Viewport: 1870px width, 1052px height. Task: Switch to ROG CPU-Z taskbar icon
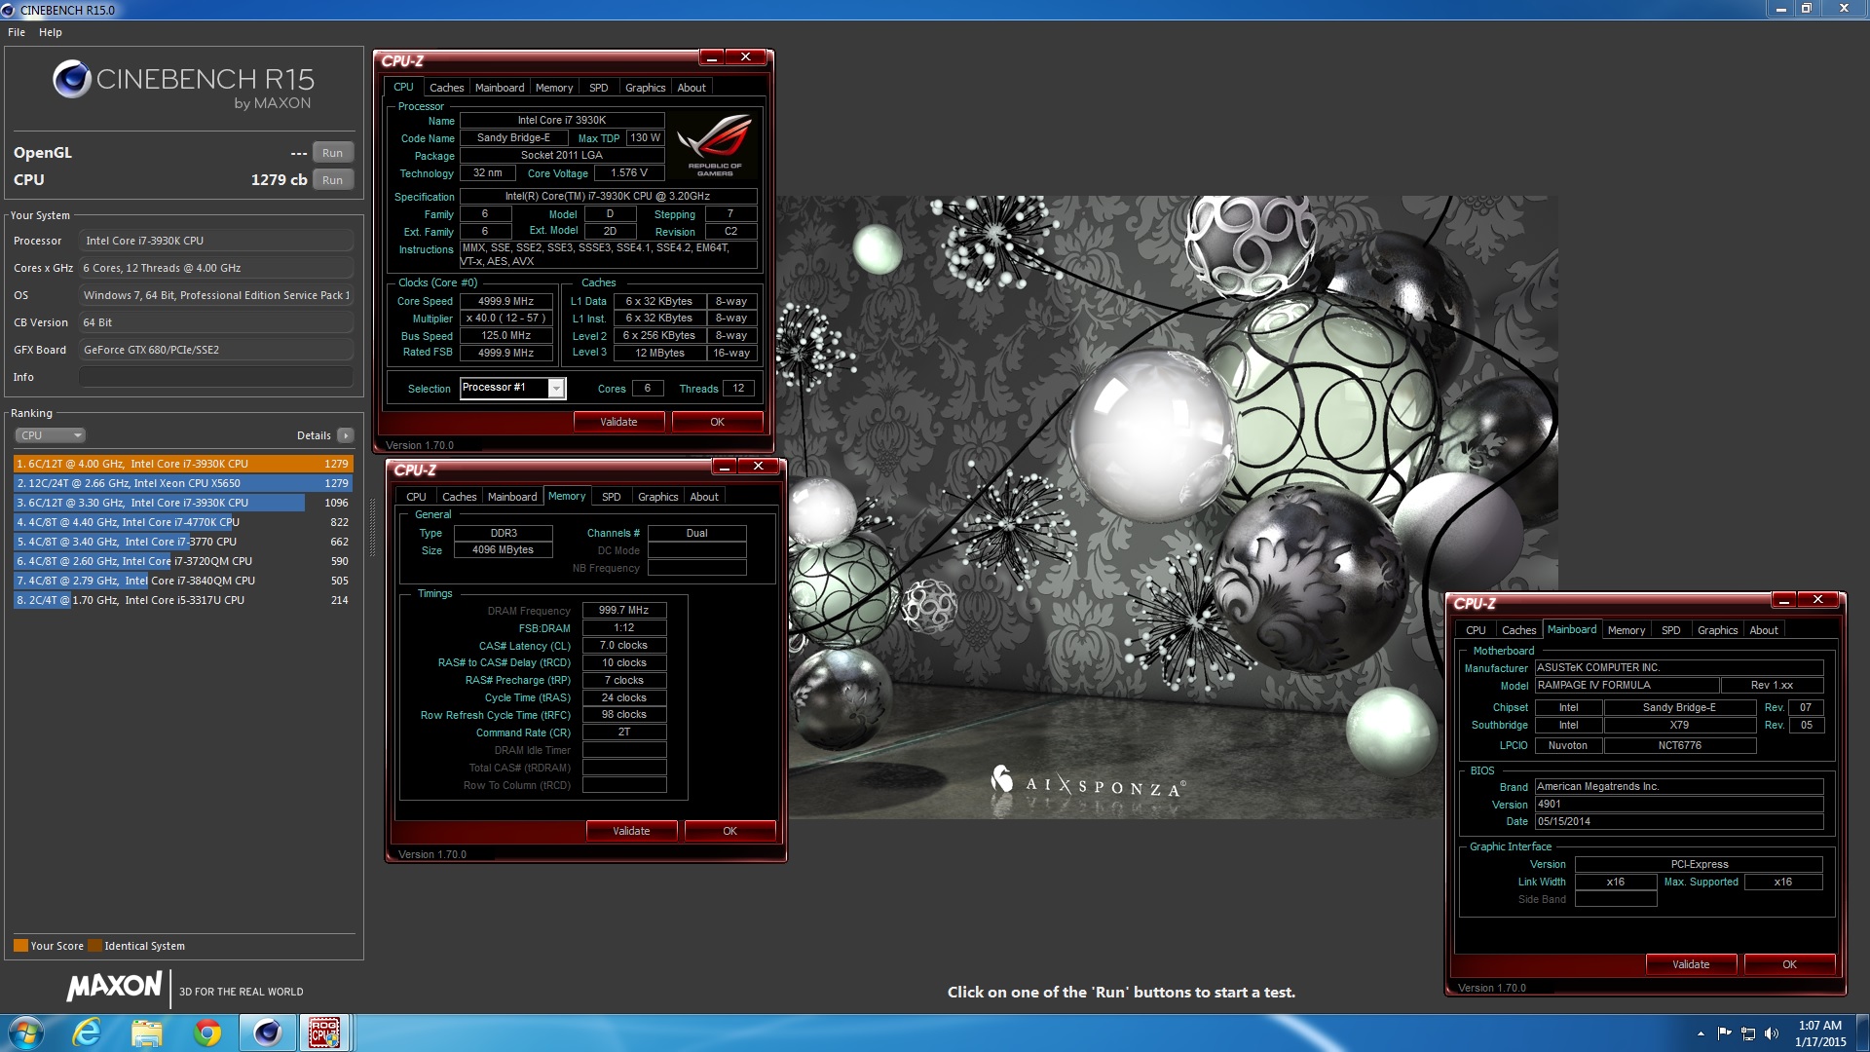click(324, 1033)
